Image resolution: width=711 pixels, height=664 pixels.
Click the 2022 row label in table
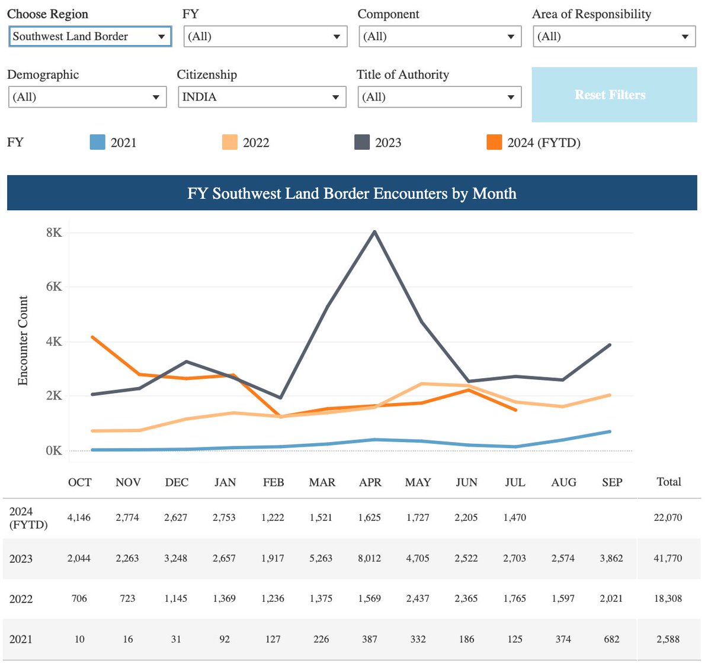click(21, 599)
